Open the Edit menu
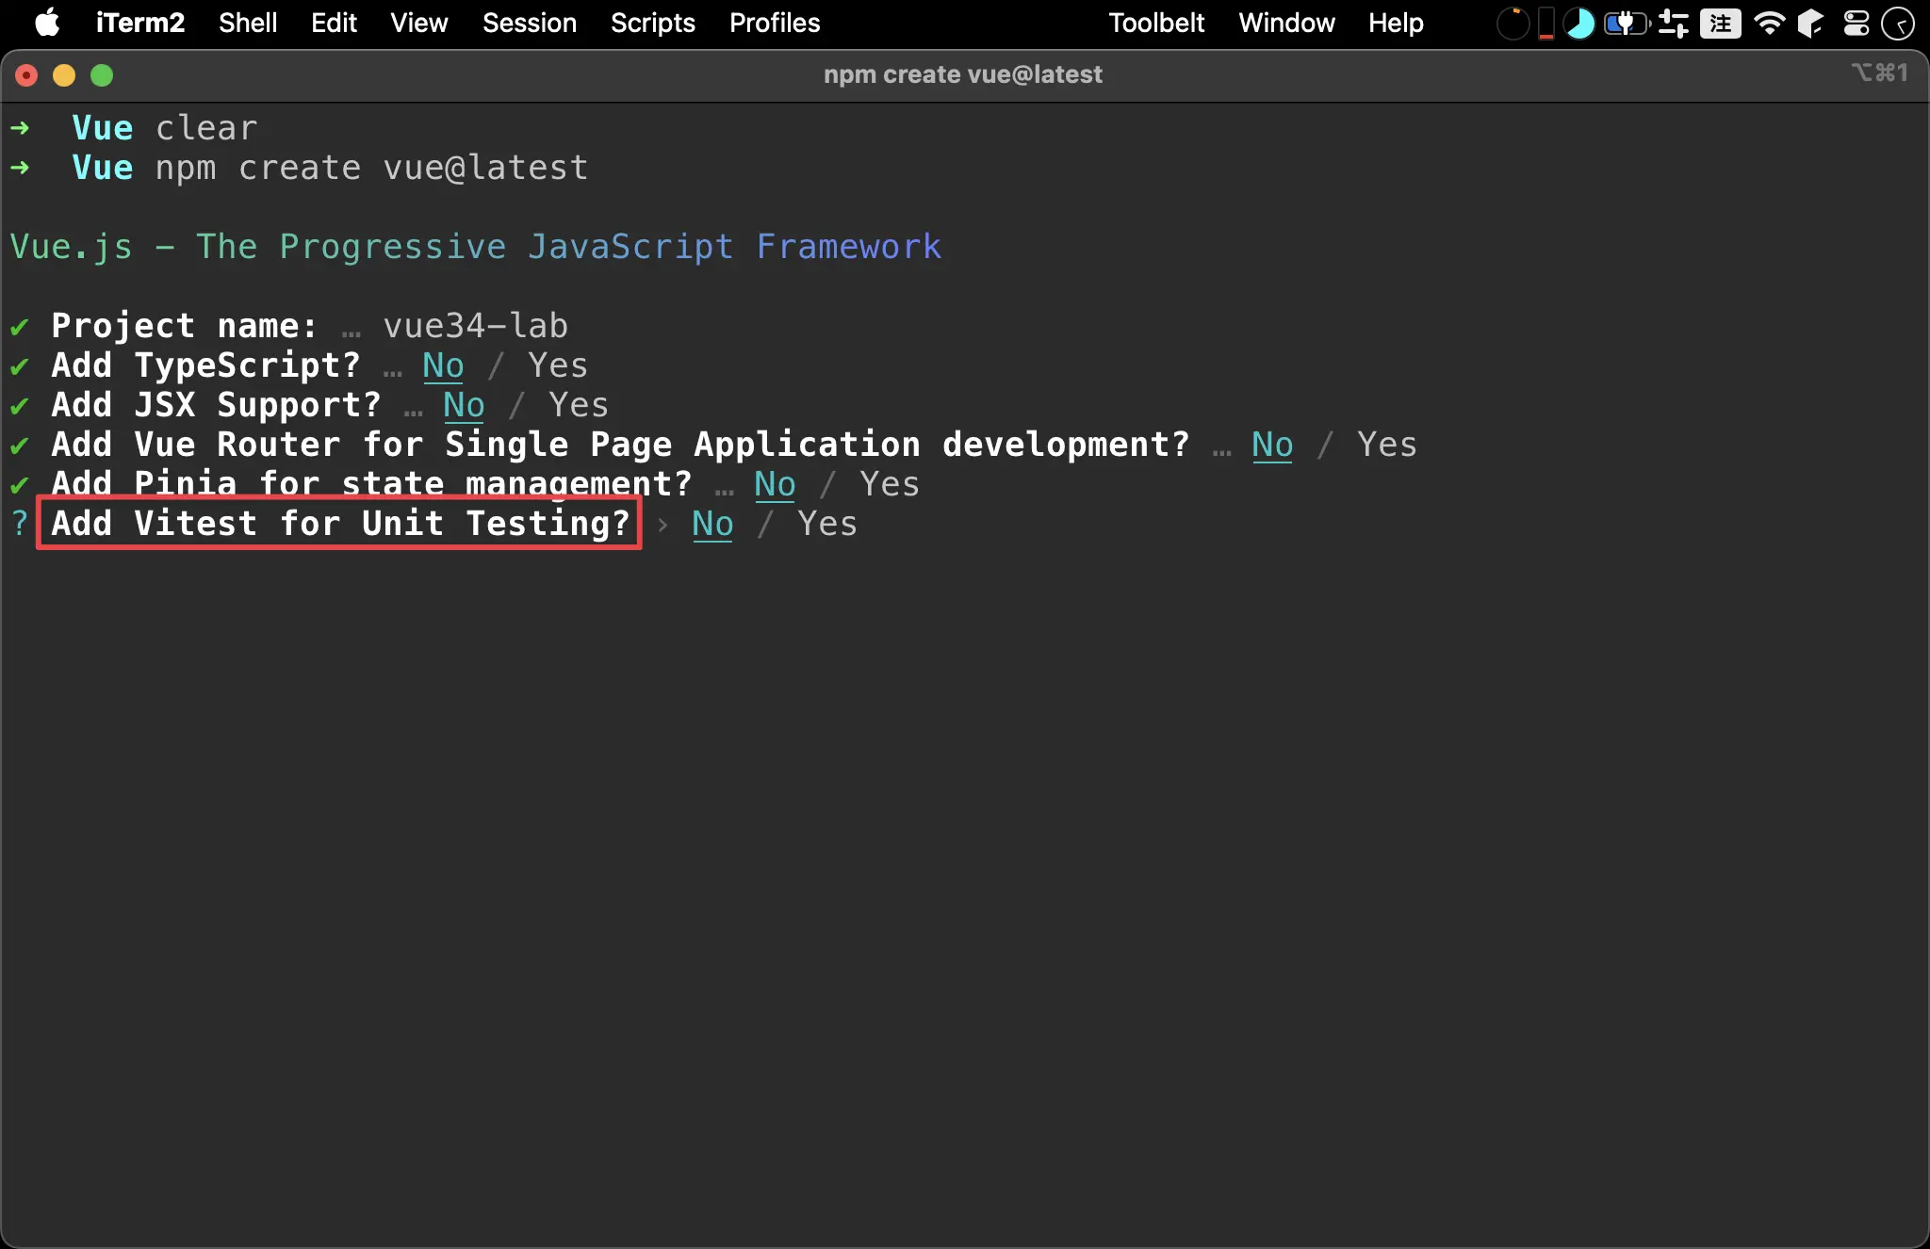Image resolution: width=1930 pixels, height=1249 pixels. (x=334, y=23)
